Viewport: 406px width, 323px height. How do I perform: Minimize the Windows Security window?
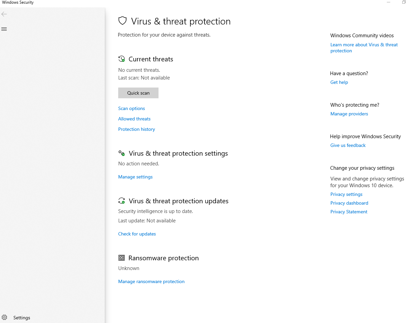[x=389, y=2]
